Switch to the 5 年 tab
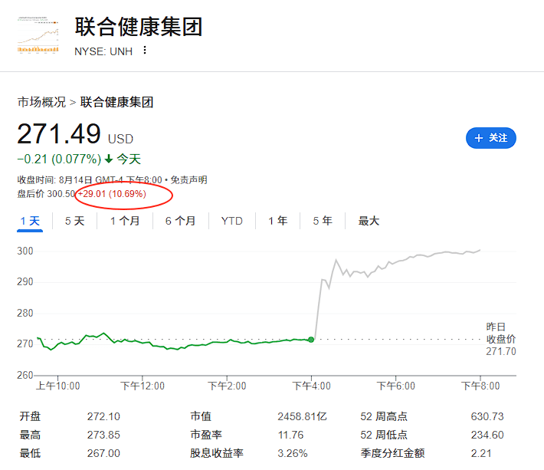 (x=323, y=221)
